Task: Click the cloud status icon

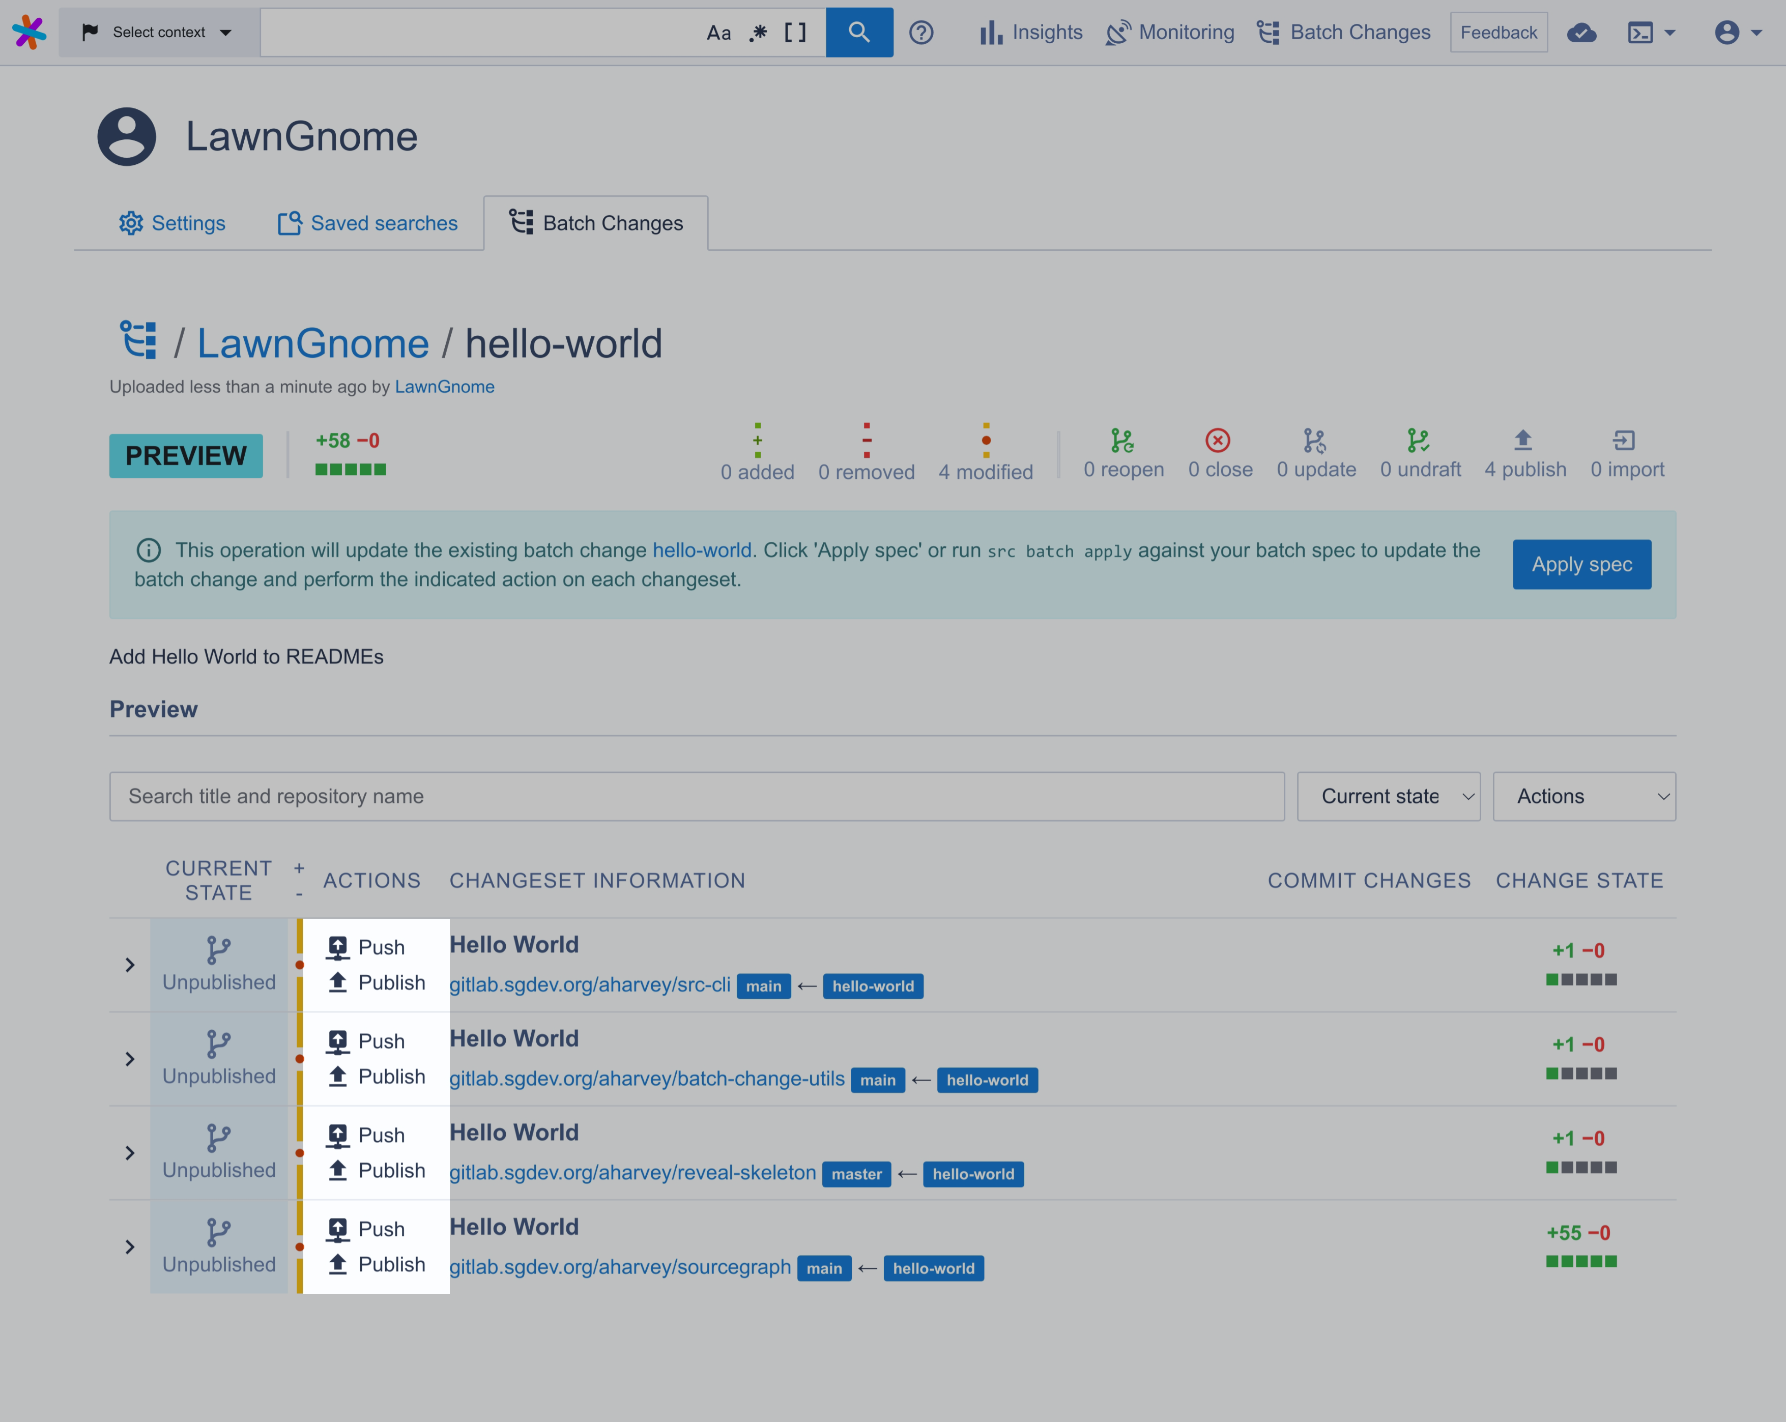Action: click(1581, 32)
